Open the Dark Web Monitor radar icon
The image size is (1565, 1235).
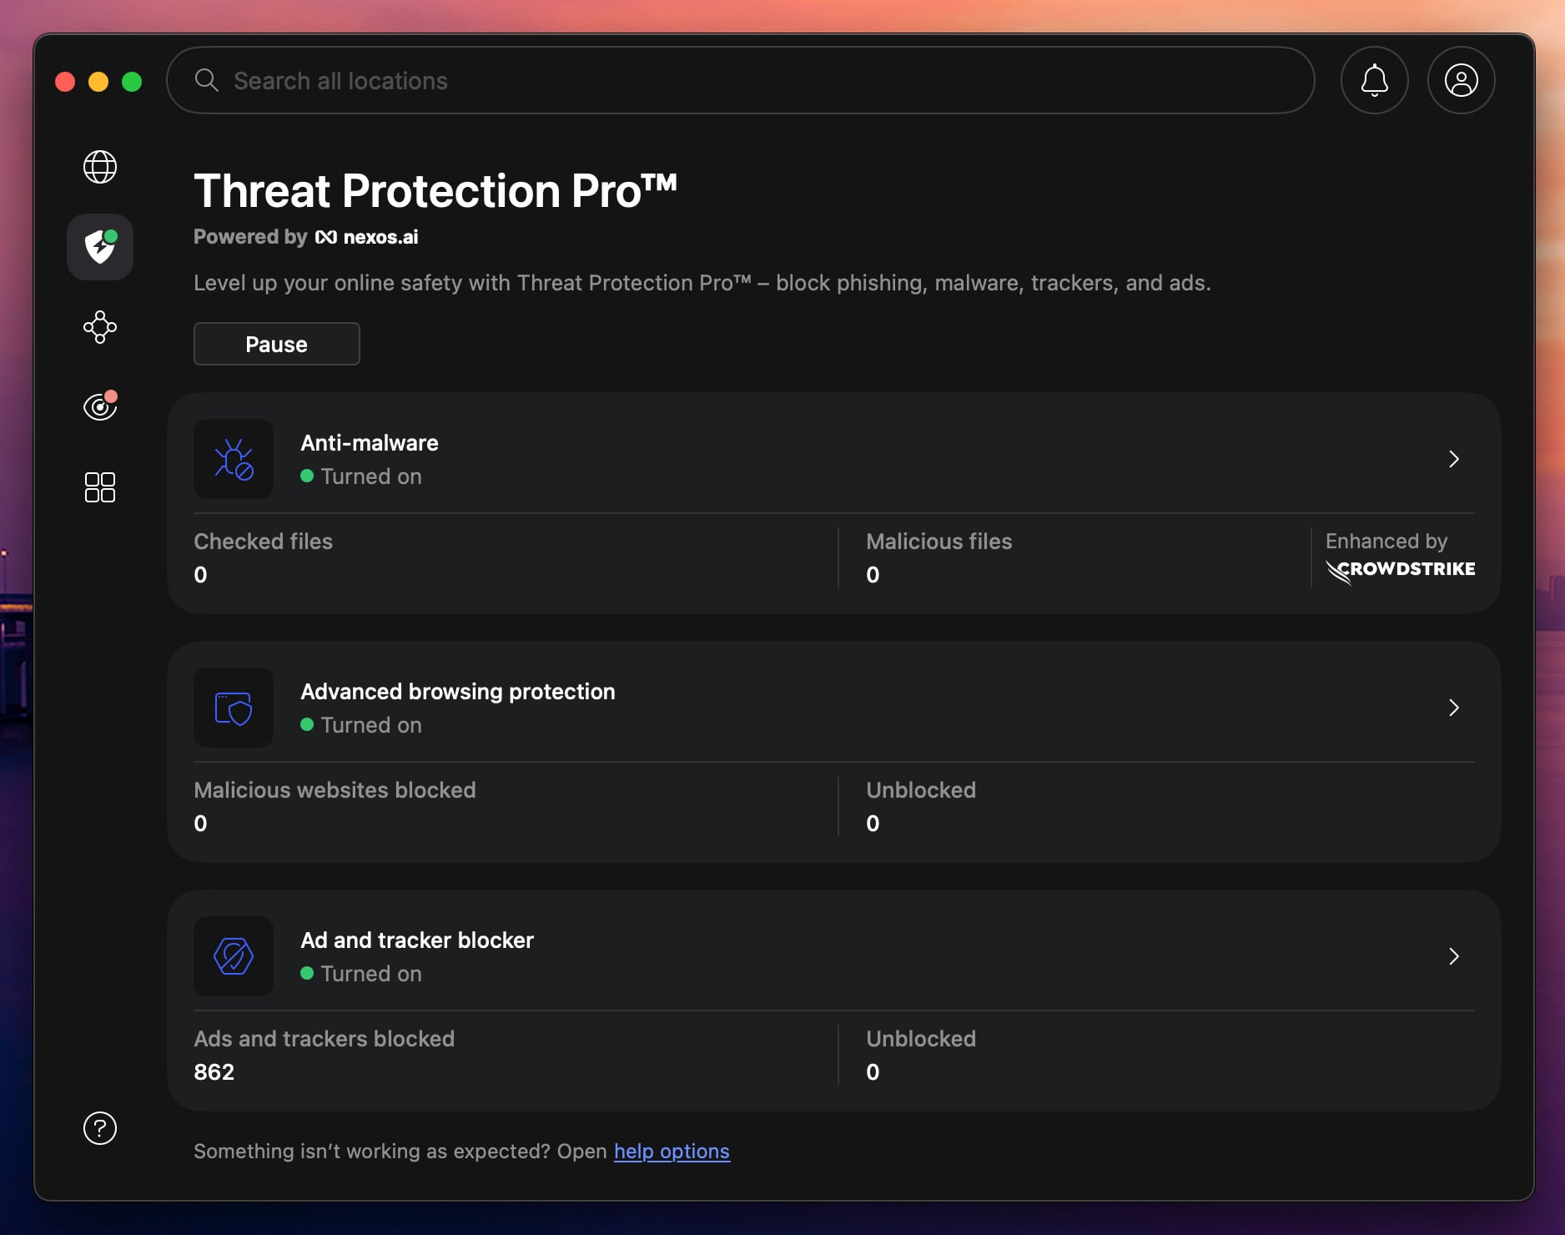coord(100,406)
